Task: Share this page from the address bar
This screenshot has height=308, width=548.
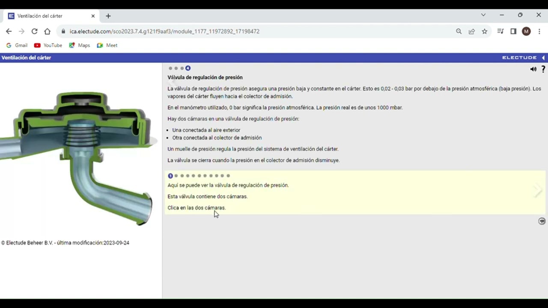Action: (x=471, y=31)
